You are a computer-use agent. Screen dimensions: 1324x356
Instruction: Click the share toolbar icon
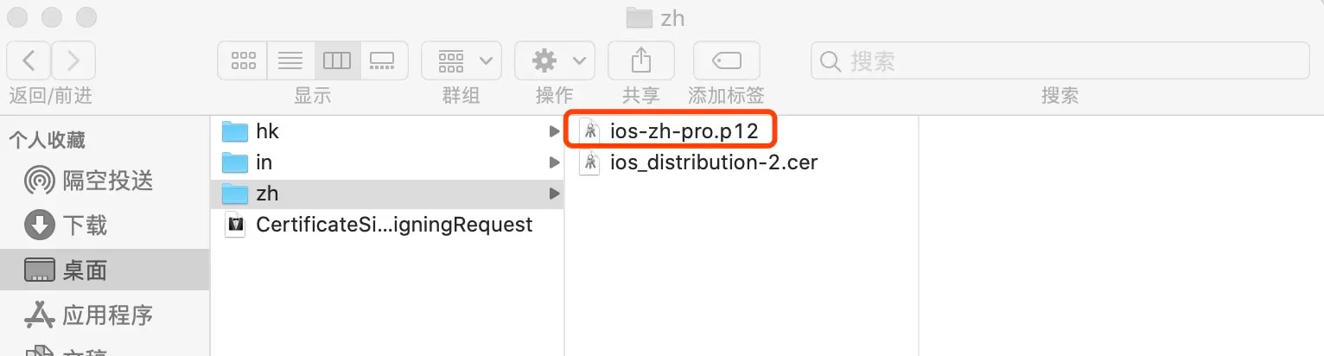coord(640,60)
